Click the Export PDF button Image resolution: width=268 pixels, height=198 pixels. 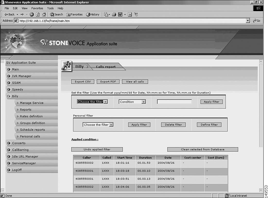(x=108, y=82)
